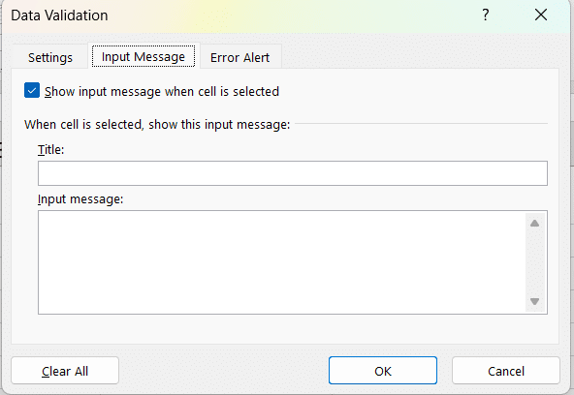Select the Input Message tab
574x395 pixels.
[143, 57]
